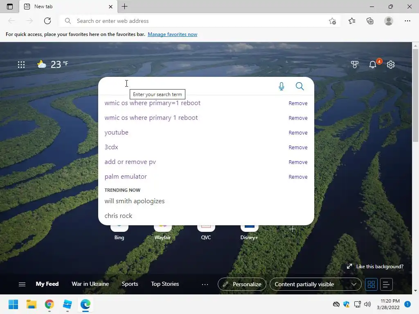Open Windows Start menu
Screen dimensions: 419x314
(x=13, y=304)
